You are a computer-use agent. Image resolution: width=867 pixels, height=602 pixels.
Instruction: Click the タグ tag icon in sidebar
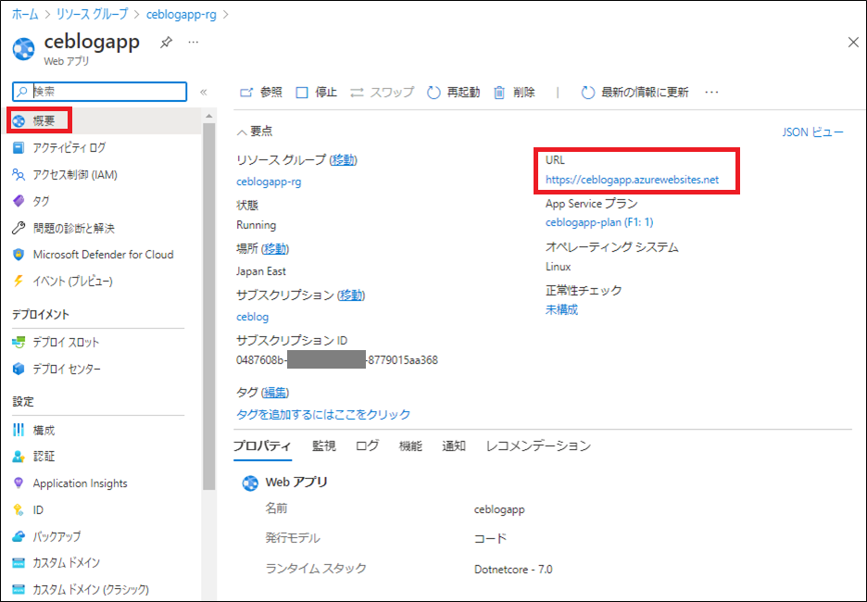[x=19, y=201]
